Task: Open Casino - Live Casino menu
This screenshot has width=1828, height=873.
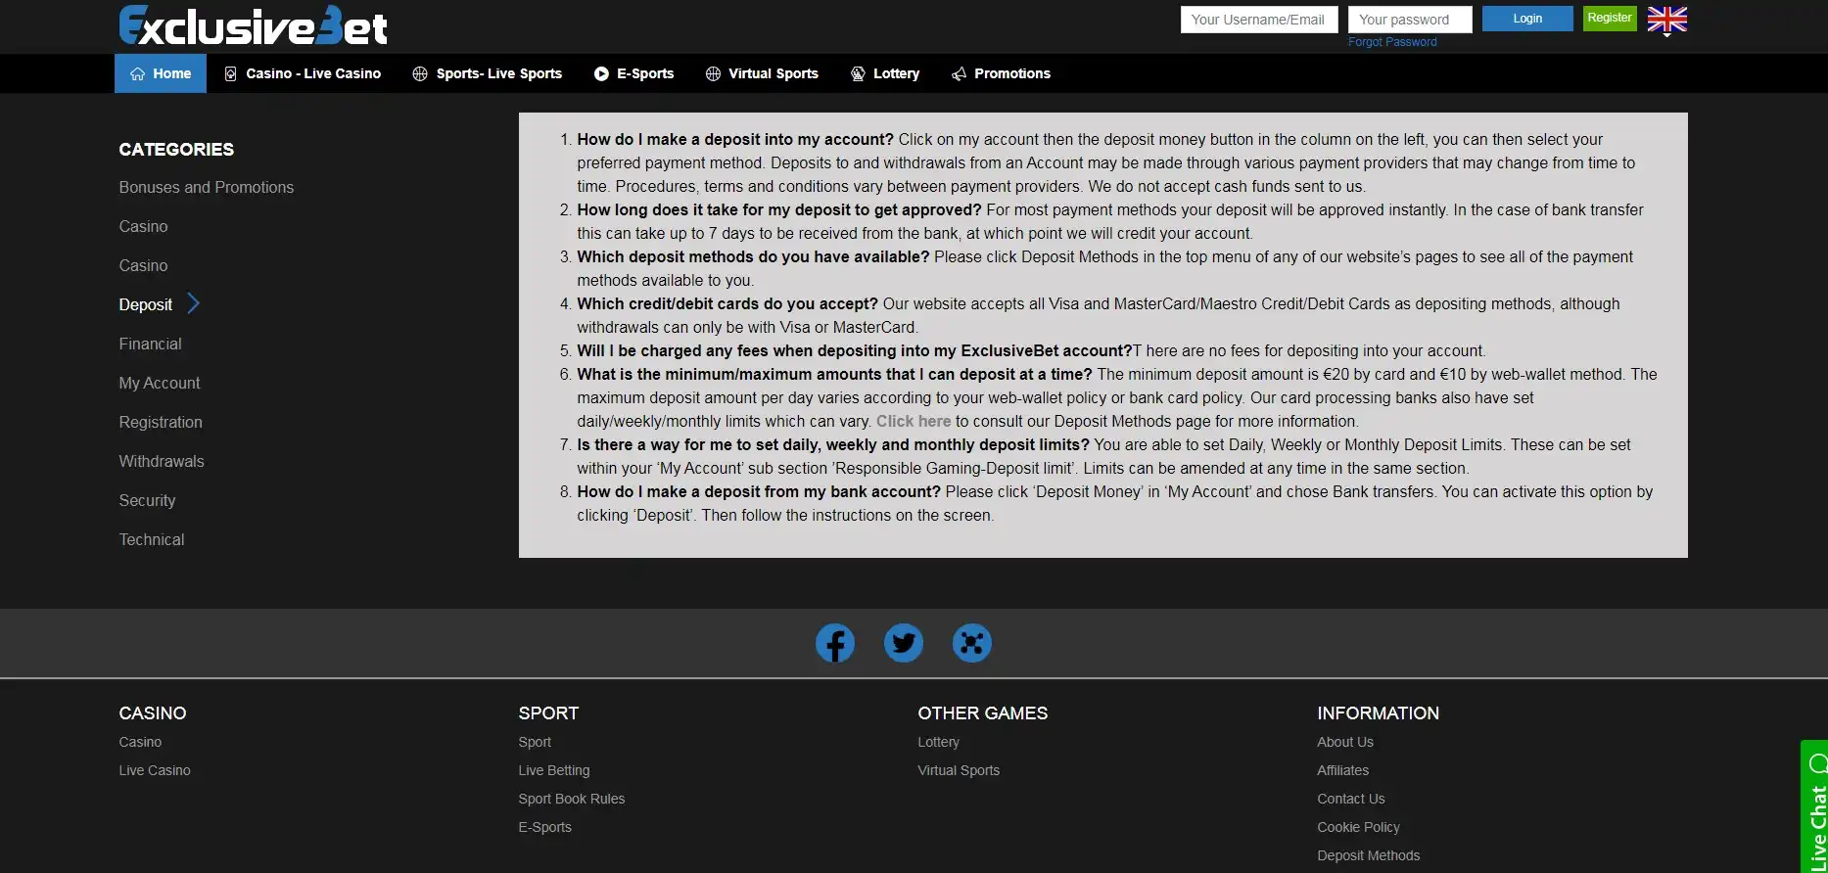Action: coord(303,73)
